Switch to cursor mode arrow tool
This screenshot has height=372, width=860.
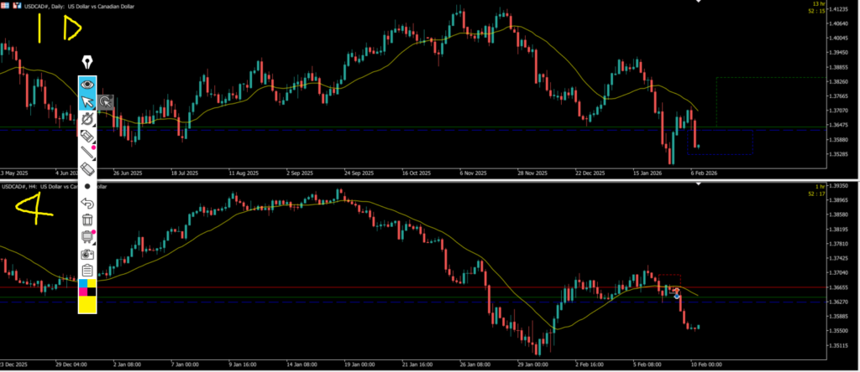click(87, 102)
